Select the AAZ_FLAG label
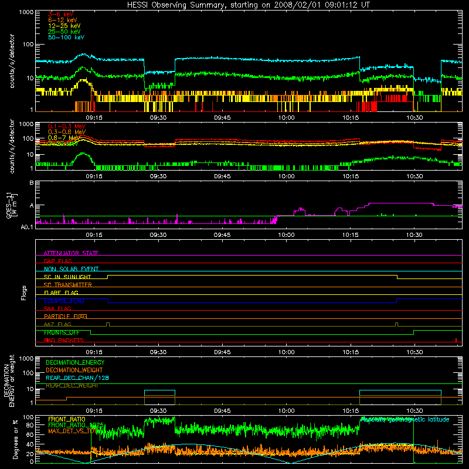This screenshot has height=469, width=469. [x=57, y=324]
